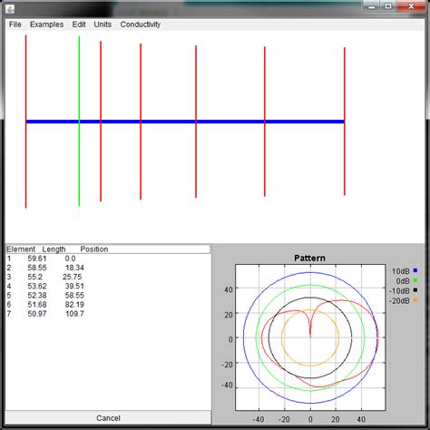Screen dimensions: 430x430
Task: Click the blue 10dB legend swatch
Action: click(x=415, y=270)
